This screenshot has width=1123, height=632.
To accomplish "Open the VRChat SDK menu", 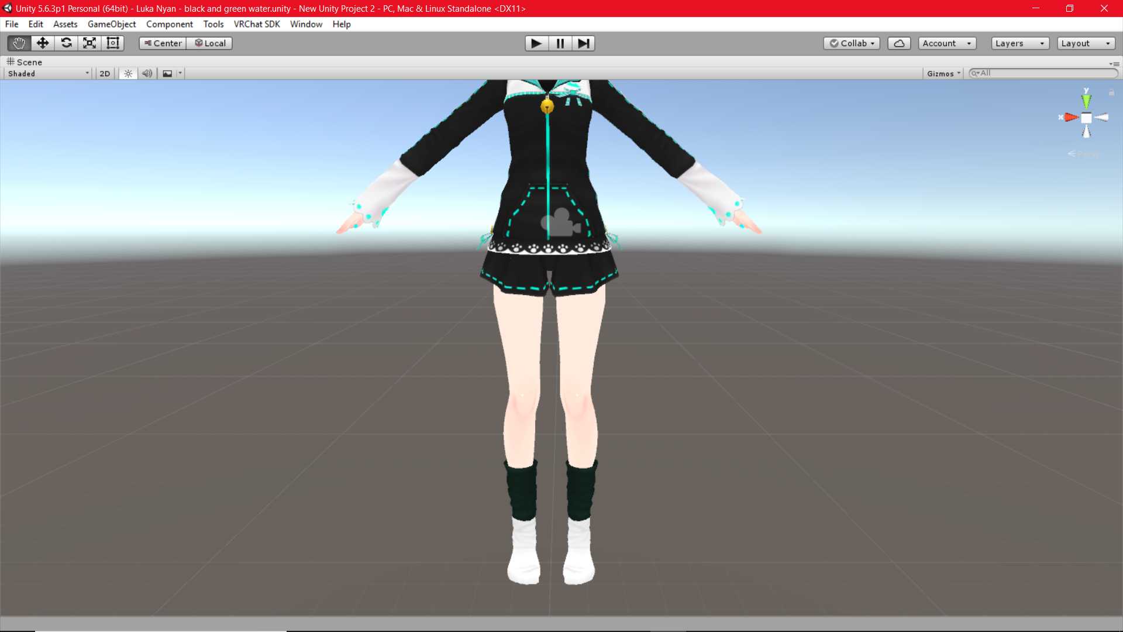I will [256, 24].
